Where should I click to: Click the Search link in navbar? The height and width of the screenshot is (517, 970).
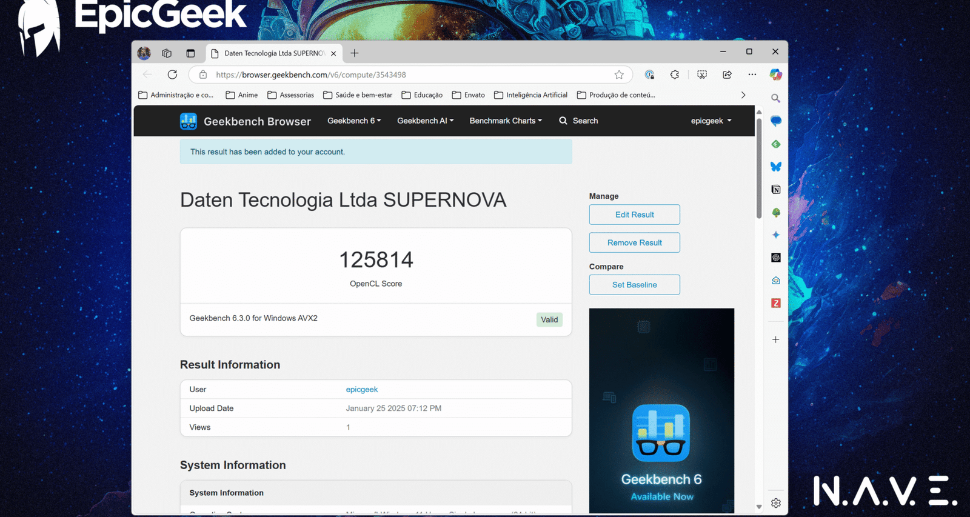coord(578,121)
